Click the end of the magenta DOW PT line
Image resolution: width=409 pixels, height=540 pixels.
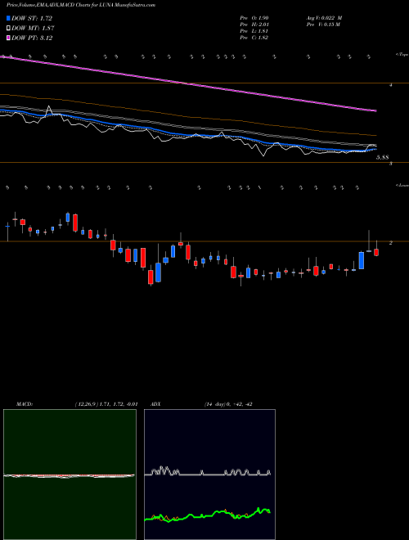pos(375,110)
